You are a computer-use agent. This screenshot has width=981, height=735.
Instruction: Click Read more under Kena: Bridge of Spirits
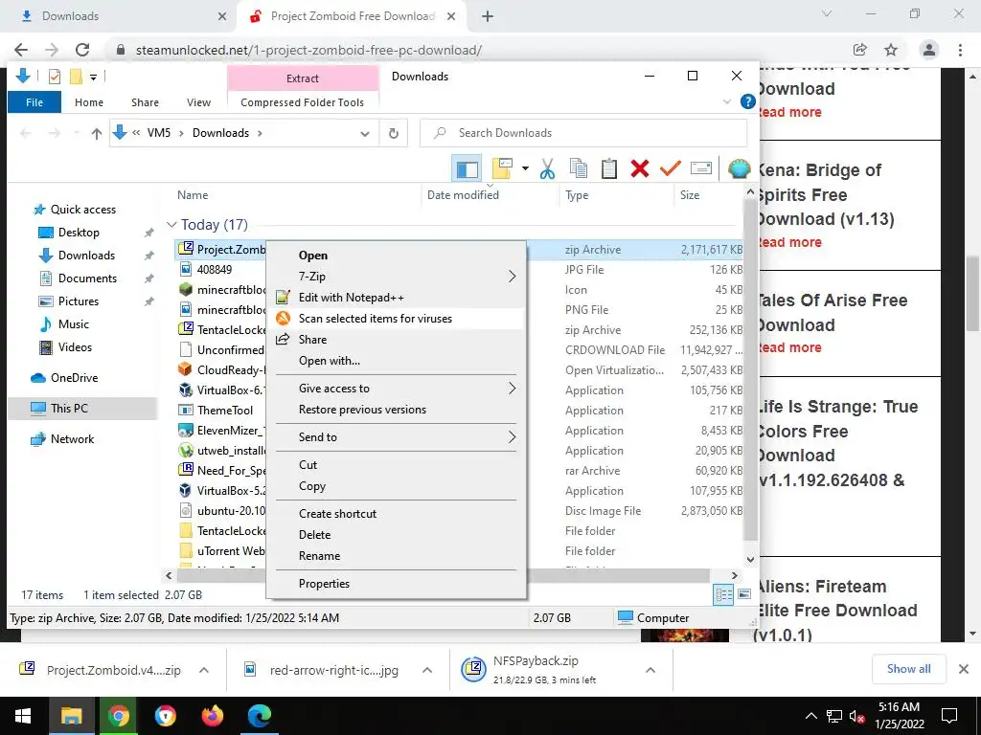click(788, 242)
